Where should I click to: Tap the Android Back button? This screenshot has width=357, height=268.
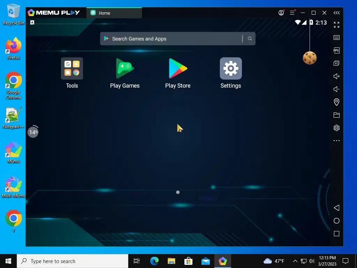tap(336, 208)
